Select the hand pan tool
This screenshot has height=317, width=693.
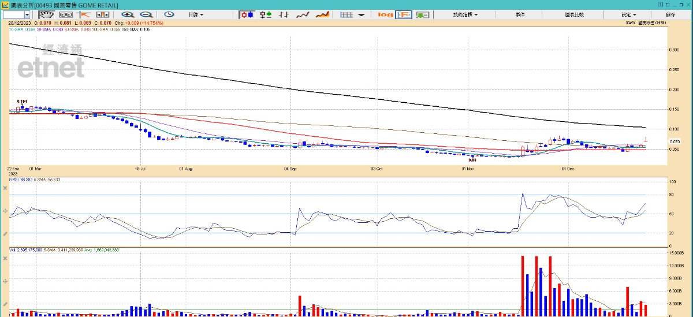[x=47, y=14]
